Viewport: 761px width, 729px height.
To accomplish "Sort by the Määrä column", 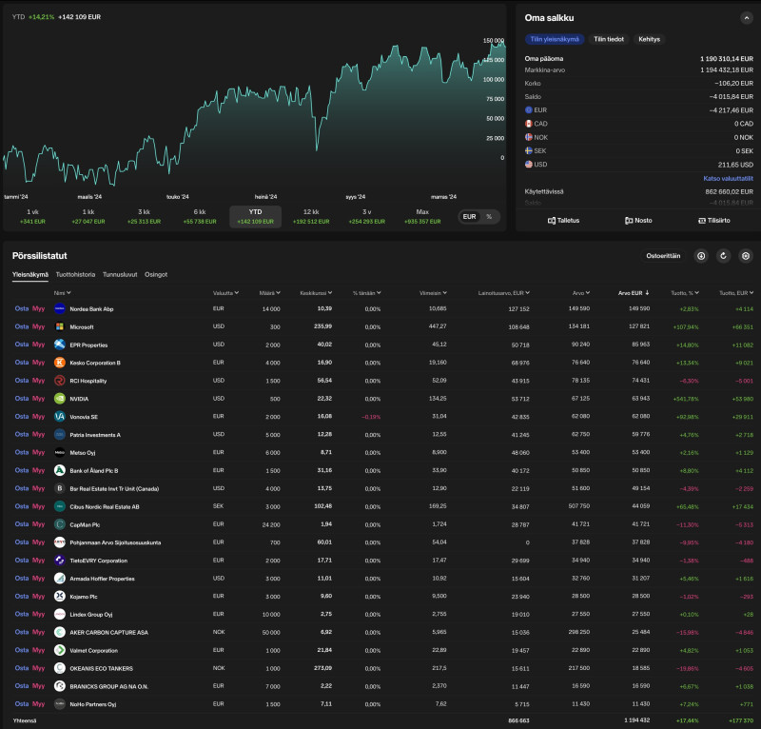I will pyautogui.click(x=270, y=293).
